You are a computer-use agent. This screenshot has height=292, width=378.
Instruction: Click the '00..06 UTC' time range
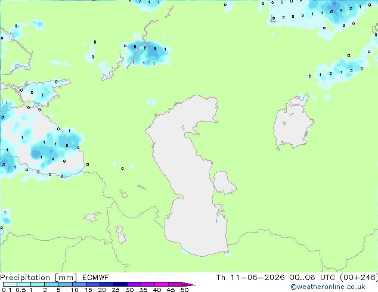pos(312,278)
